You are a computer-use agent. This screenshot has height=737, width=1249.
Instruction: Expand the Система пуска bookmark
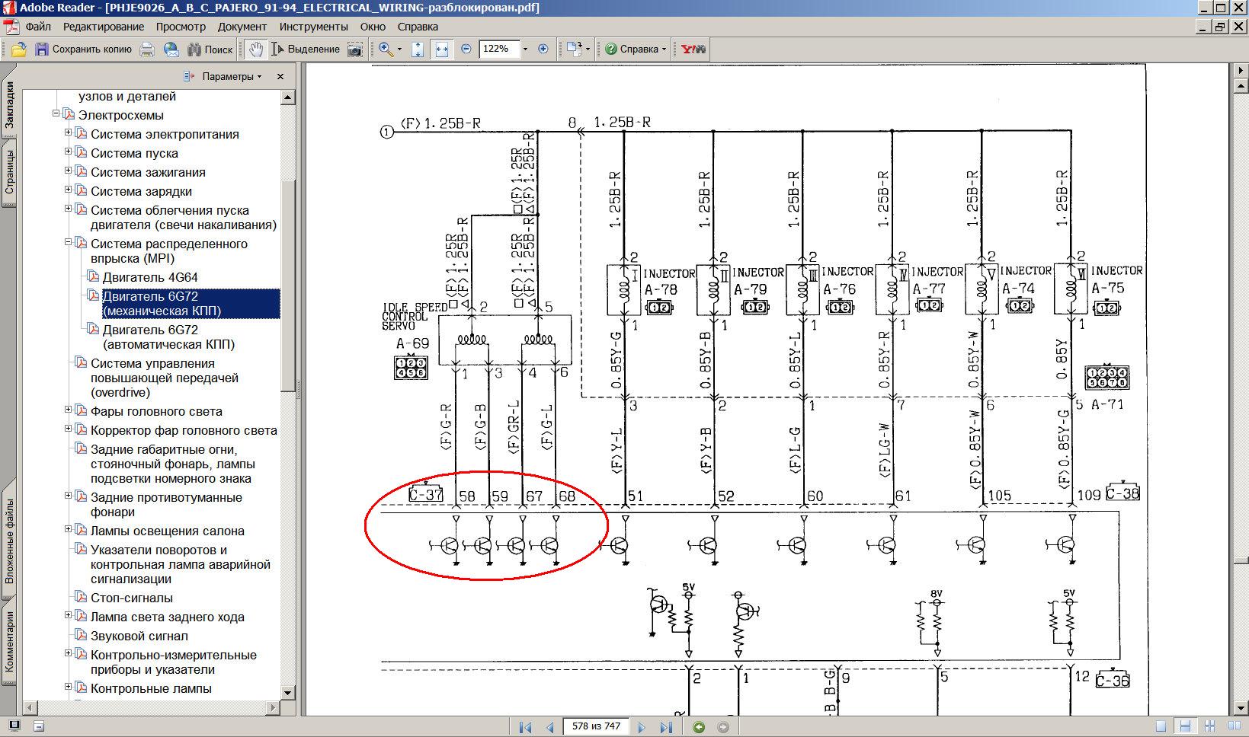click(x=68, y=152)
